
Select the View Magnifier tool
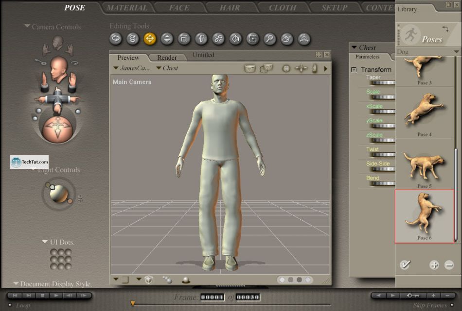tap(269, 39)
